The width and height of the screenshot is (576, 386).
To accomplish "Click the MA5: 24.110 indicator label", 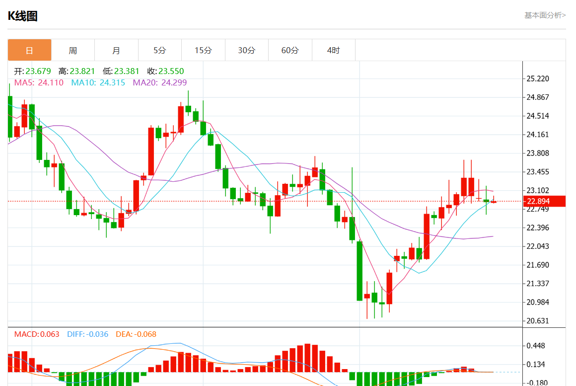I will click(39, 82).
